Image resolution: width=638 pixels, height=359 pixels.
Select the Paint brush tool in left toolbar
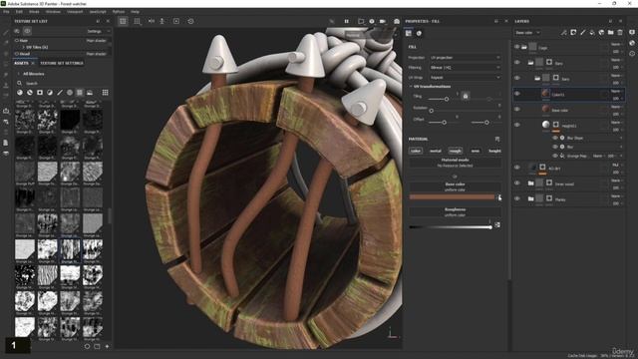tap(6, 32)
